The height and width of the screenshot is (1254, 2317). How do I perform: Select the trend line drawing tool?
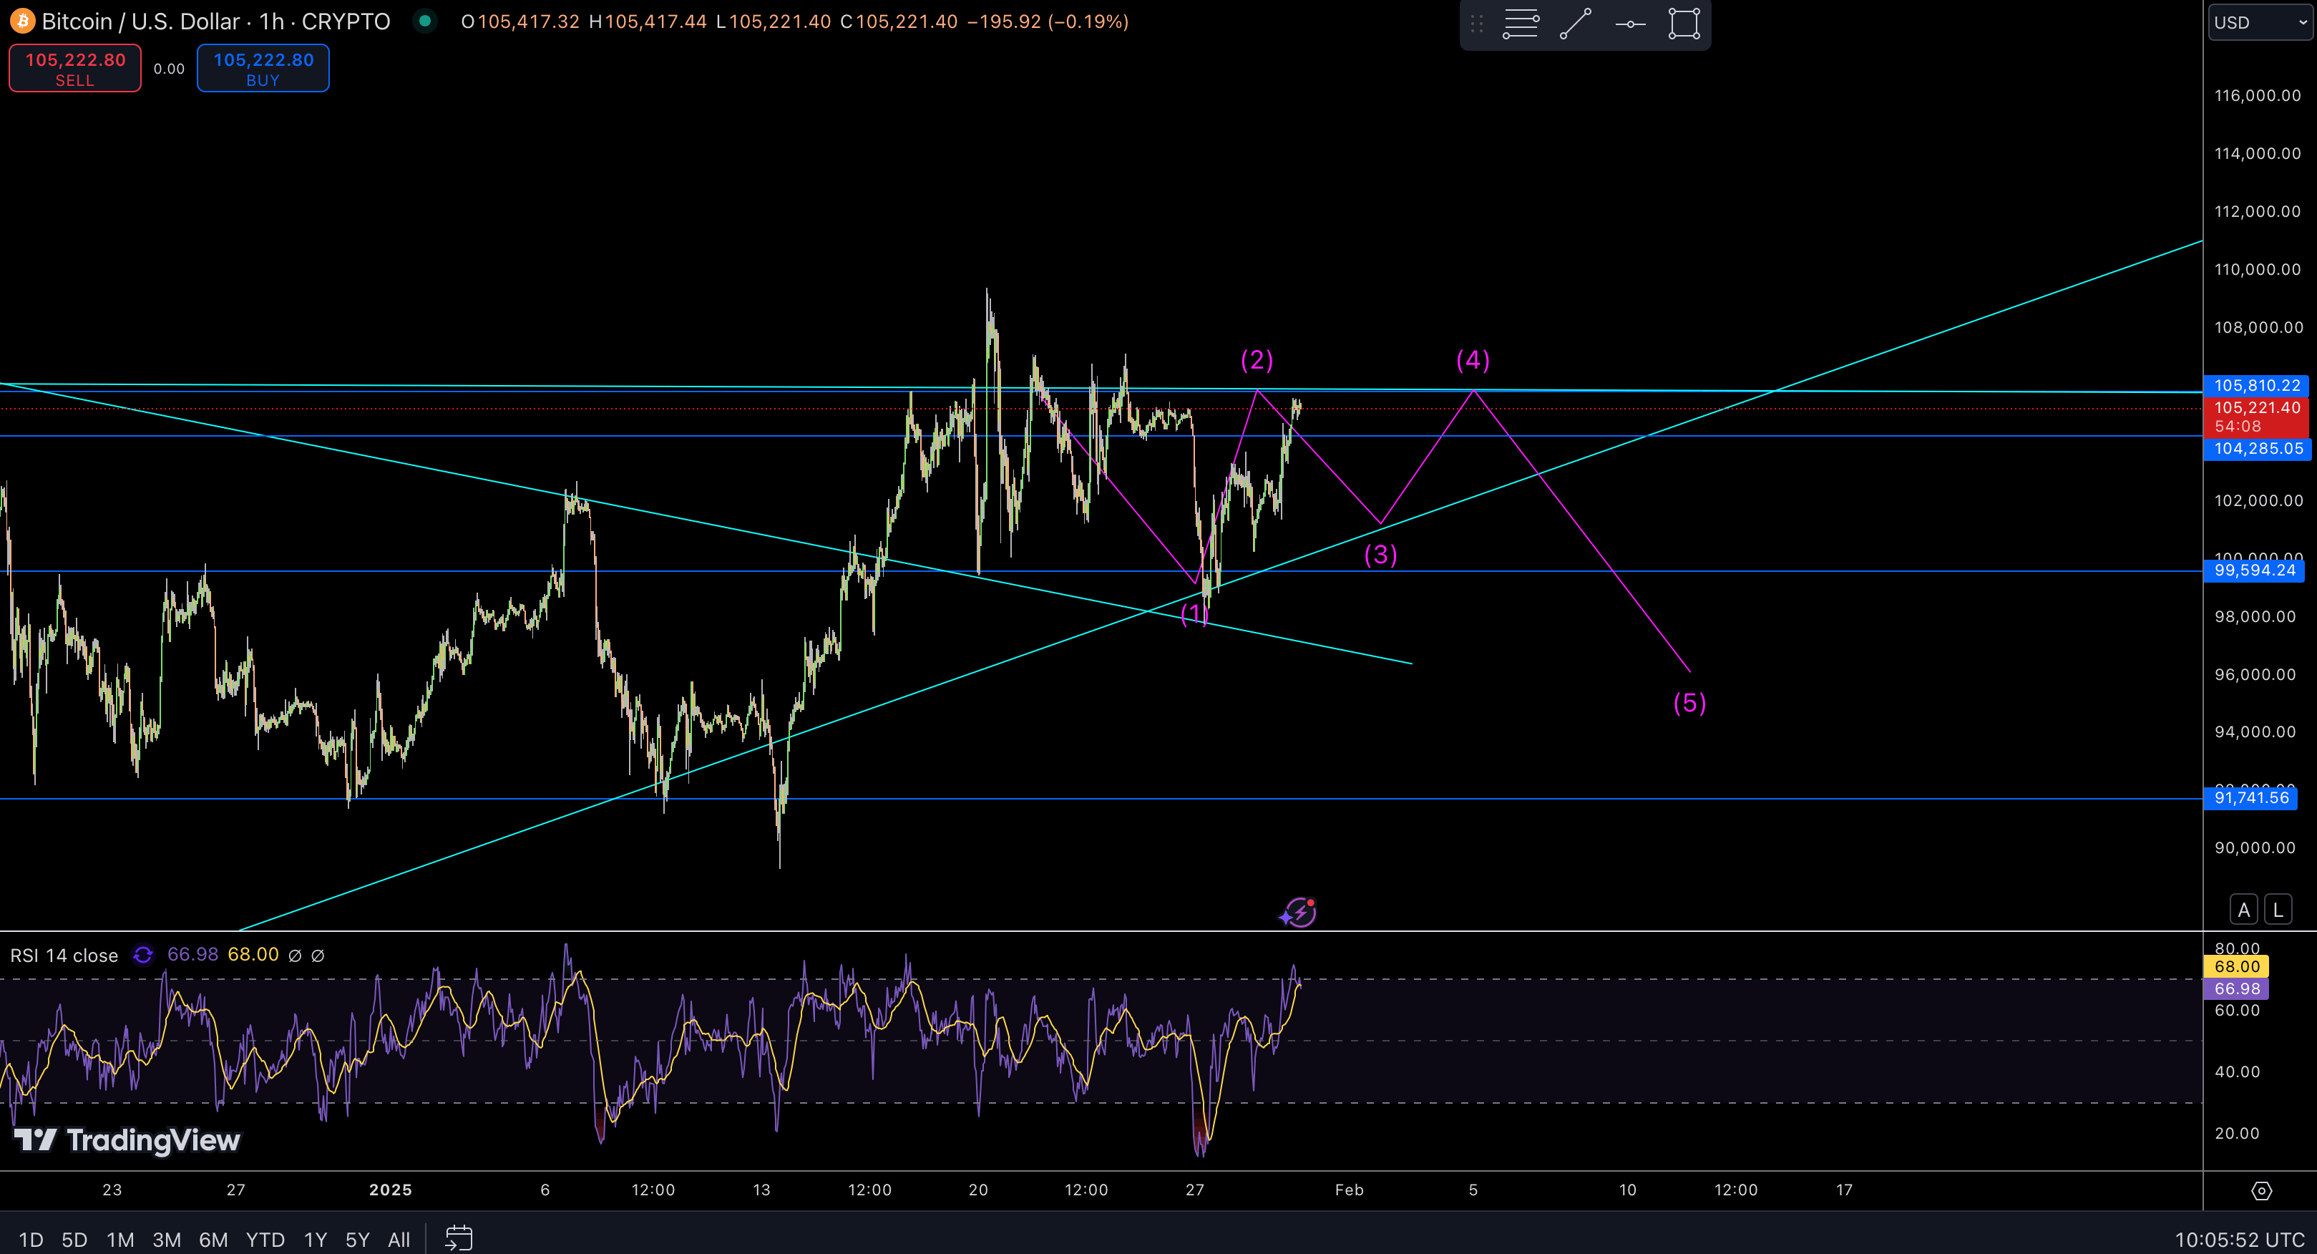(x=1575, y=24)
